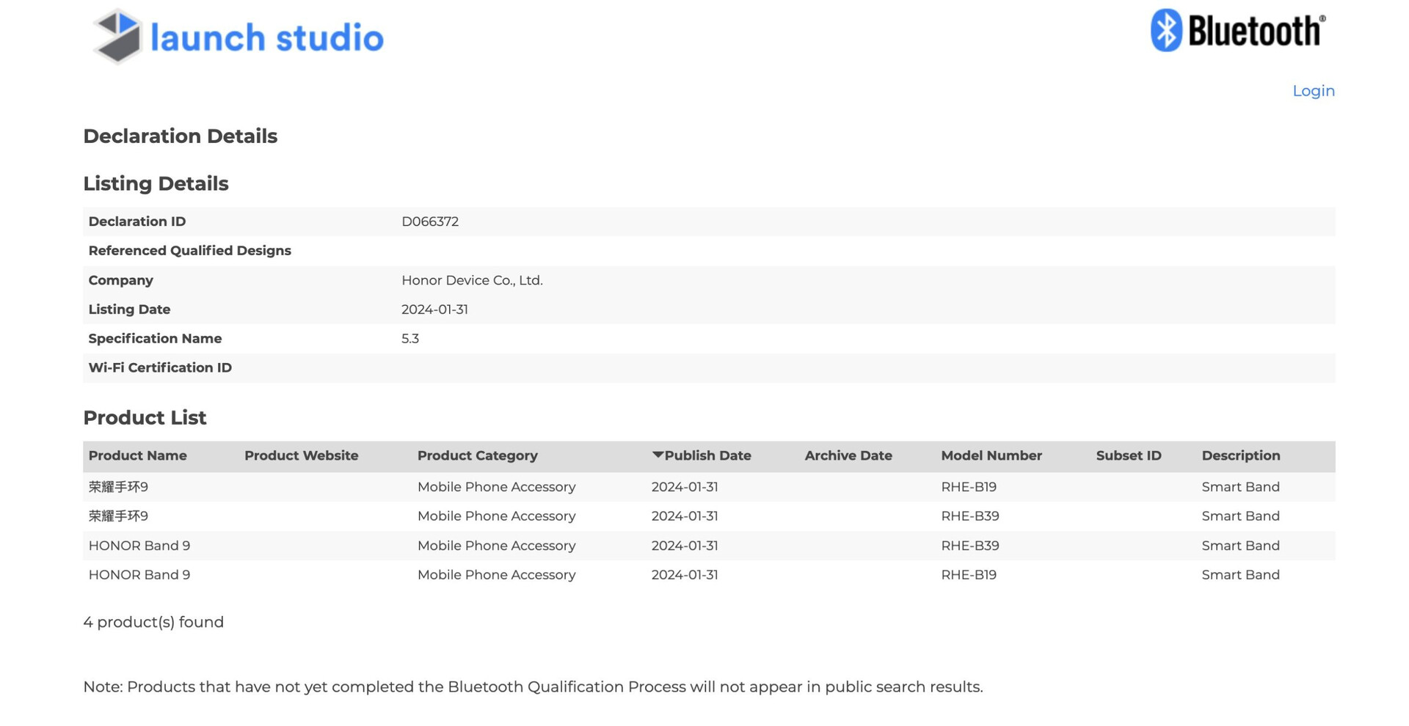Sort table by Model Number header

pos(991,456)
